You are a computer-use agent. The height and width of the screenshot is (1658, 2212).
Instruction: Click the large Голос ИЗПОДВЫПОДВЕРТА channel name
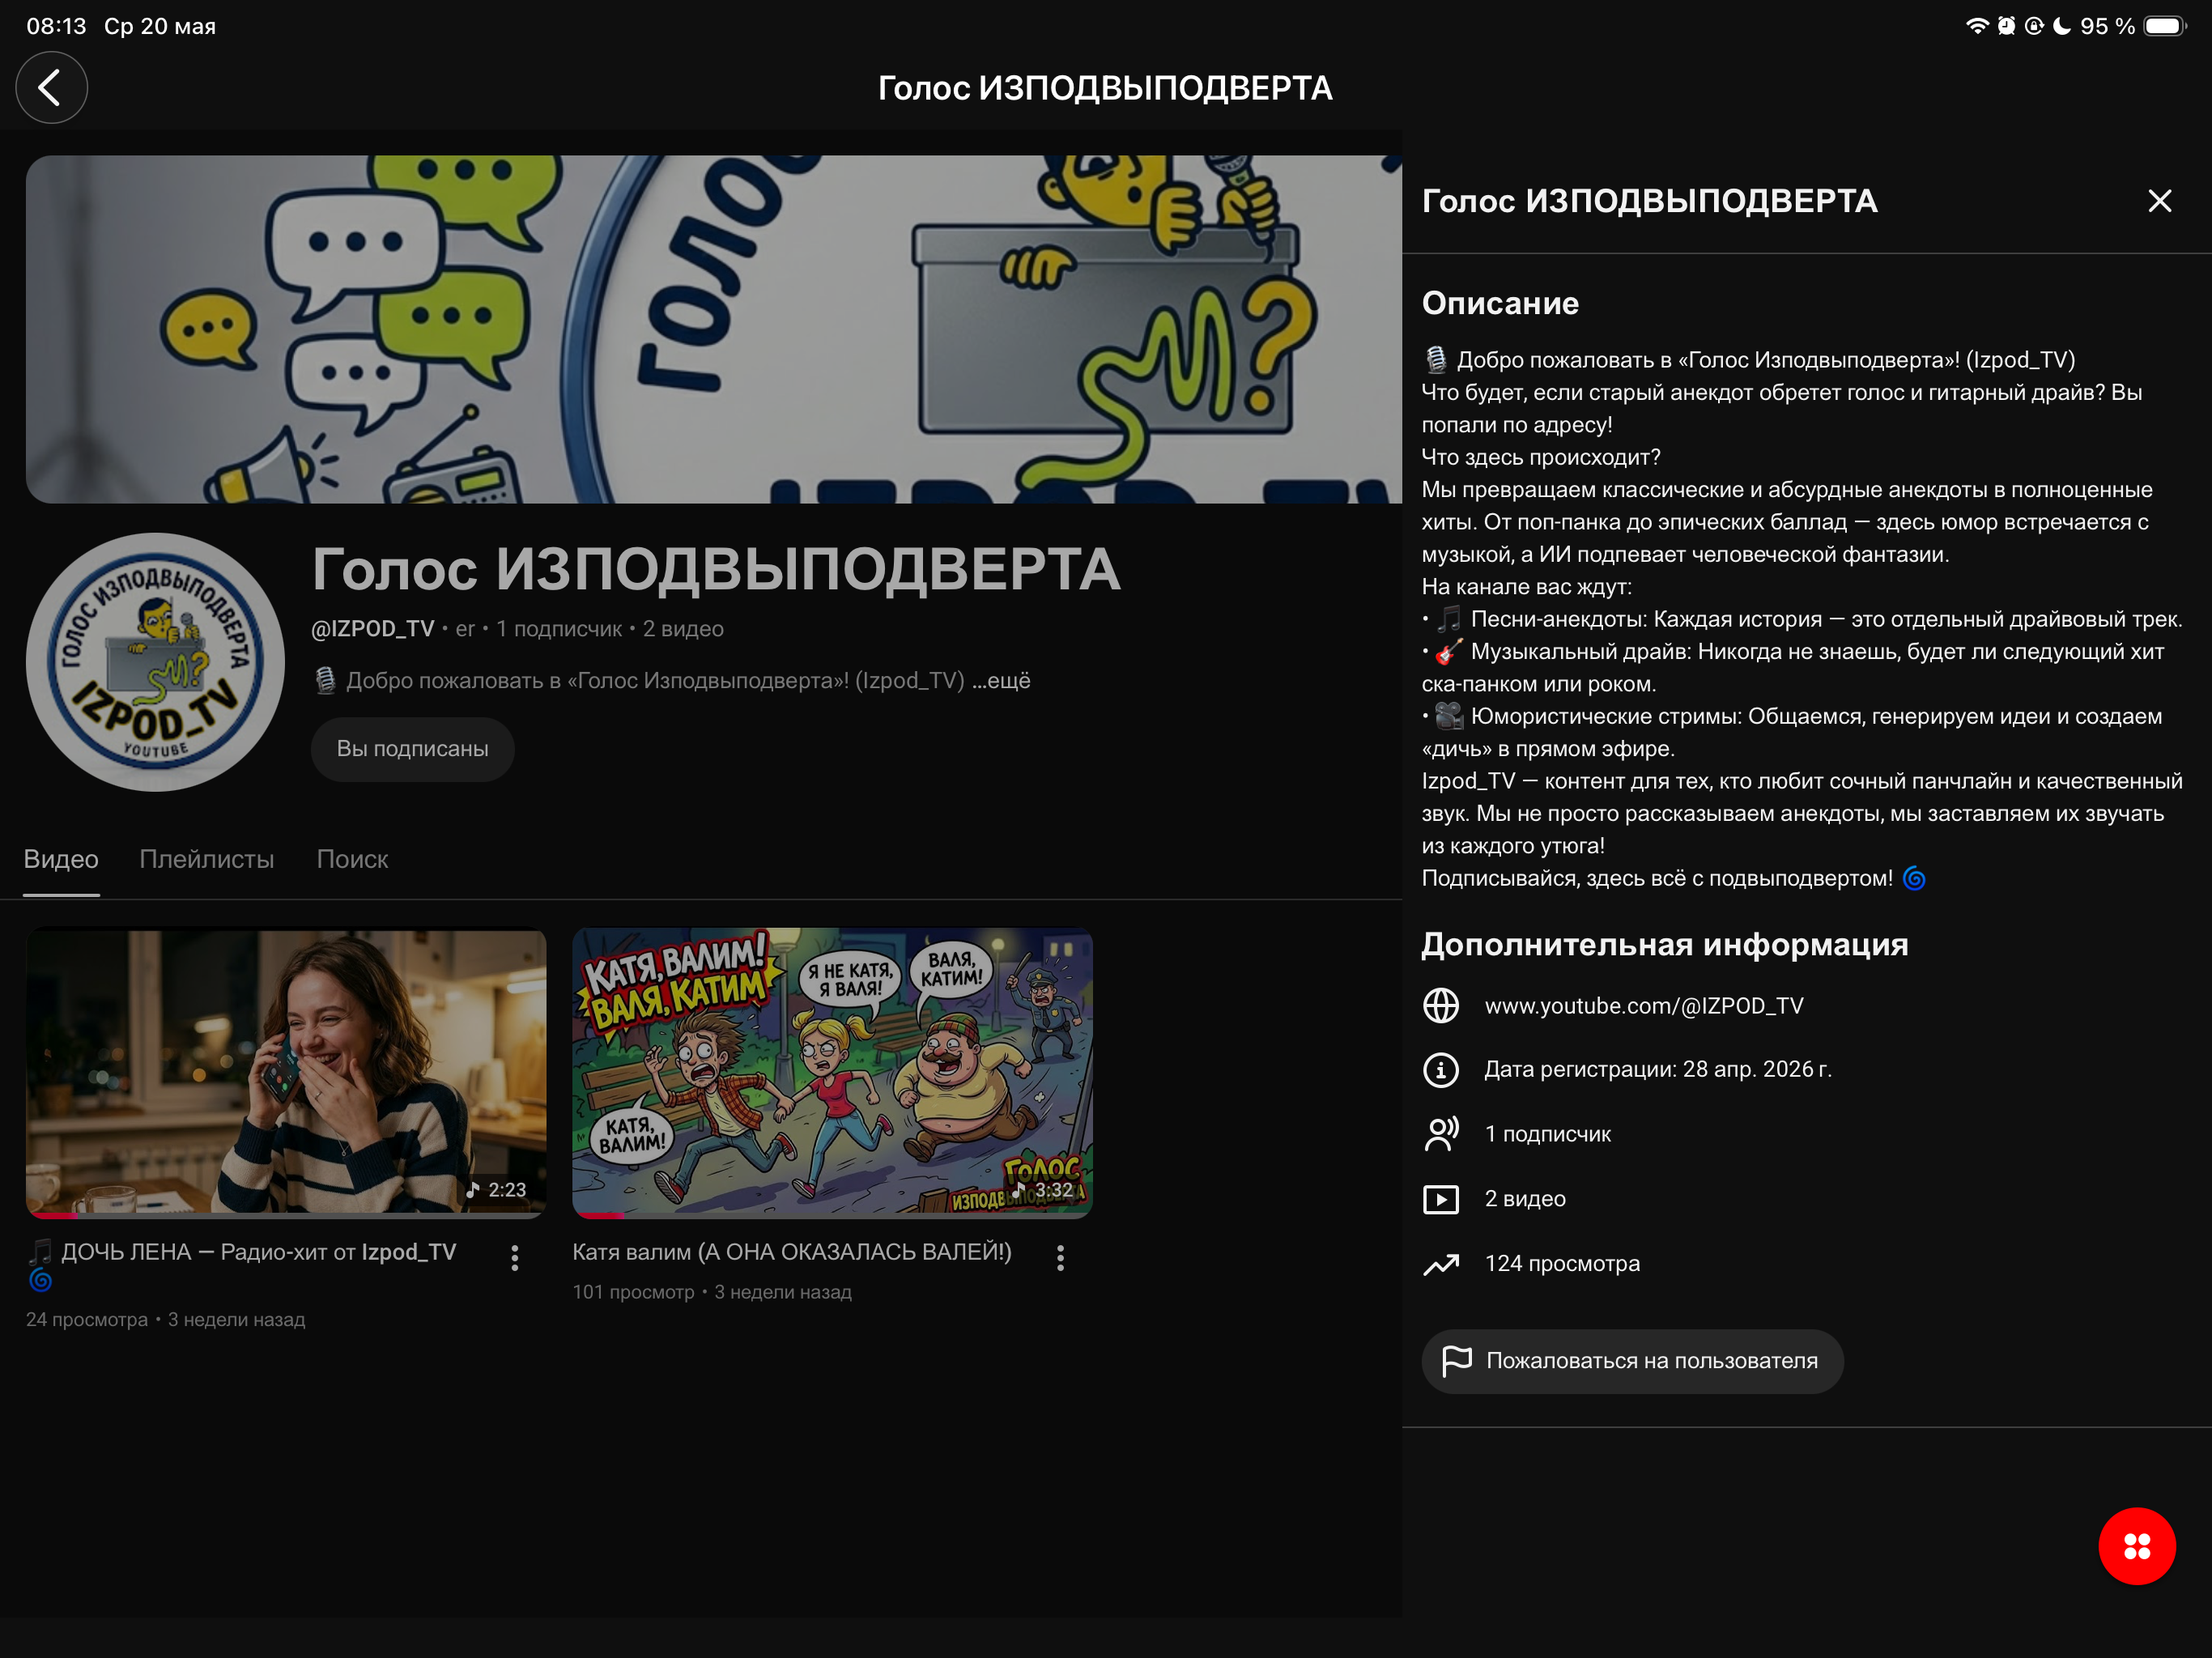click(716, 569)
